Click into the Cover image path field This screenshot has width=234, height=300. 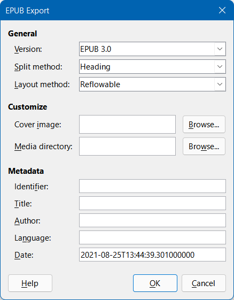coord(127,125)
